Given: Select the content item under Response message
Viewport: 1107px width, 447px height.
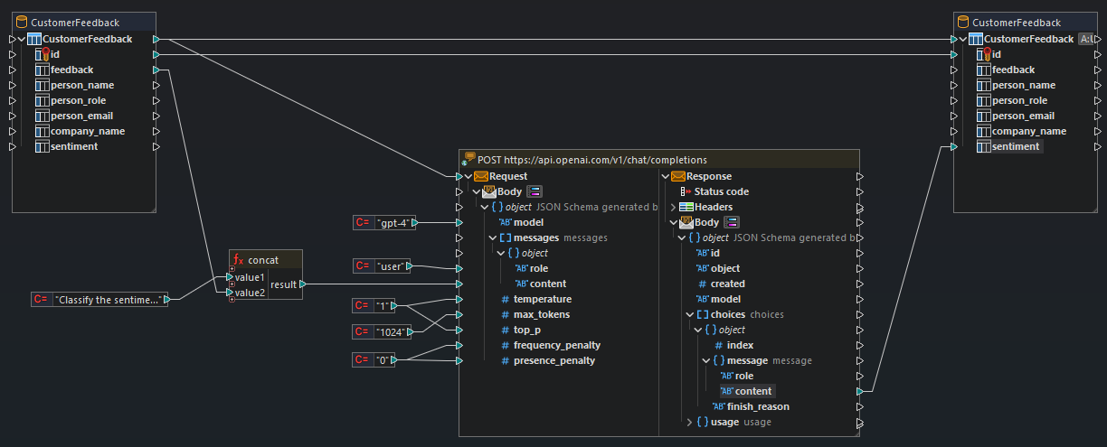Looking at the screenshot, I should click(x=753, y=391).
